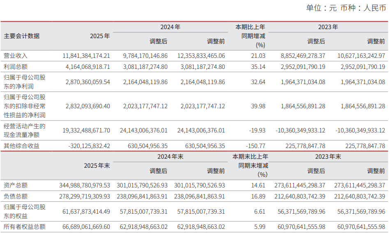Select 经营活动产生的现金流量净额 row label

[x=24, y=130]
